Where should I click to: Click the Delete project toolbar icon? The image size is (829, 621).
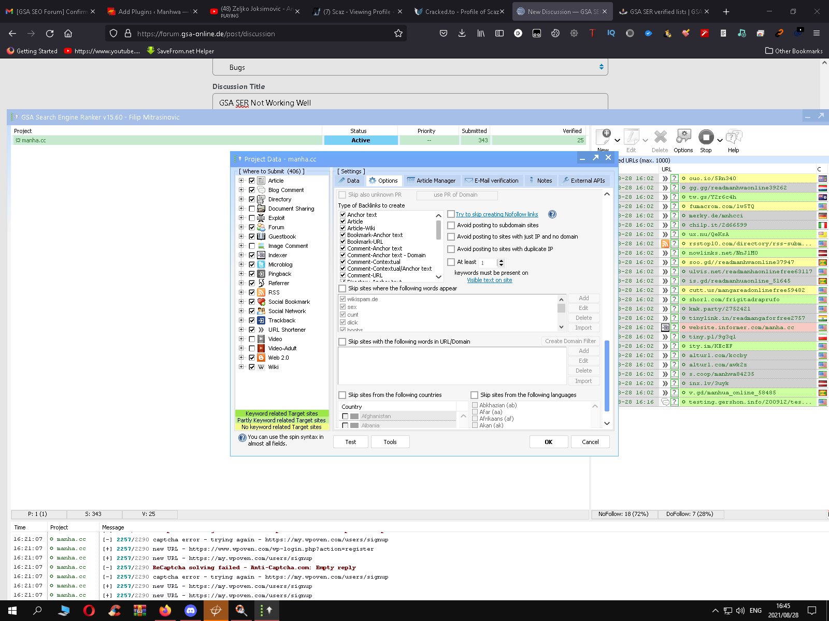coord(660,137)
